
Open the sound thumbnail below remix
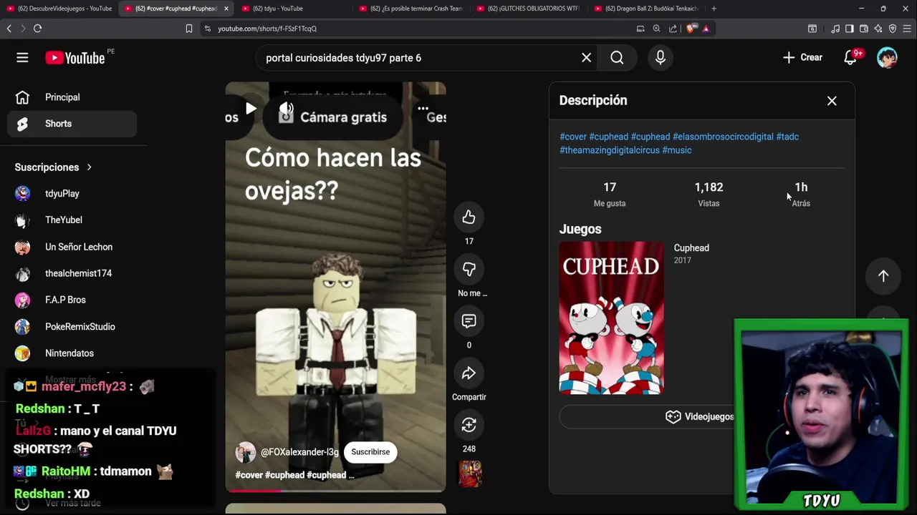[470, 474]
